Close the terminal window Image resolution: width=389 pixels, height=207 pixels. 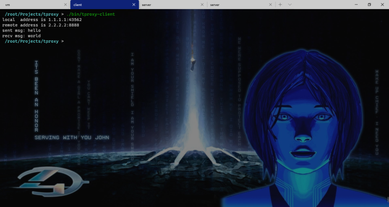(383, 5)
